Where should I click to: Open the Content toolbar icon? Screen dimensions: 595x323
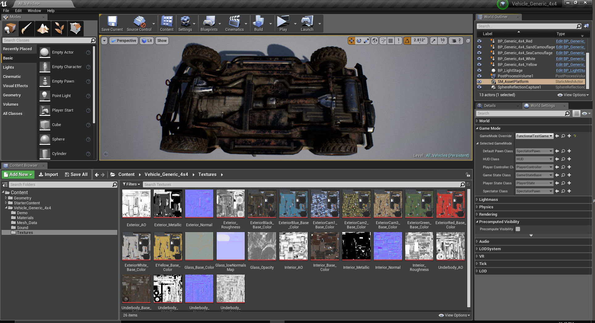tap(167, 24)
